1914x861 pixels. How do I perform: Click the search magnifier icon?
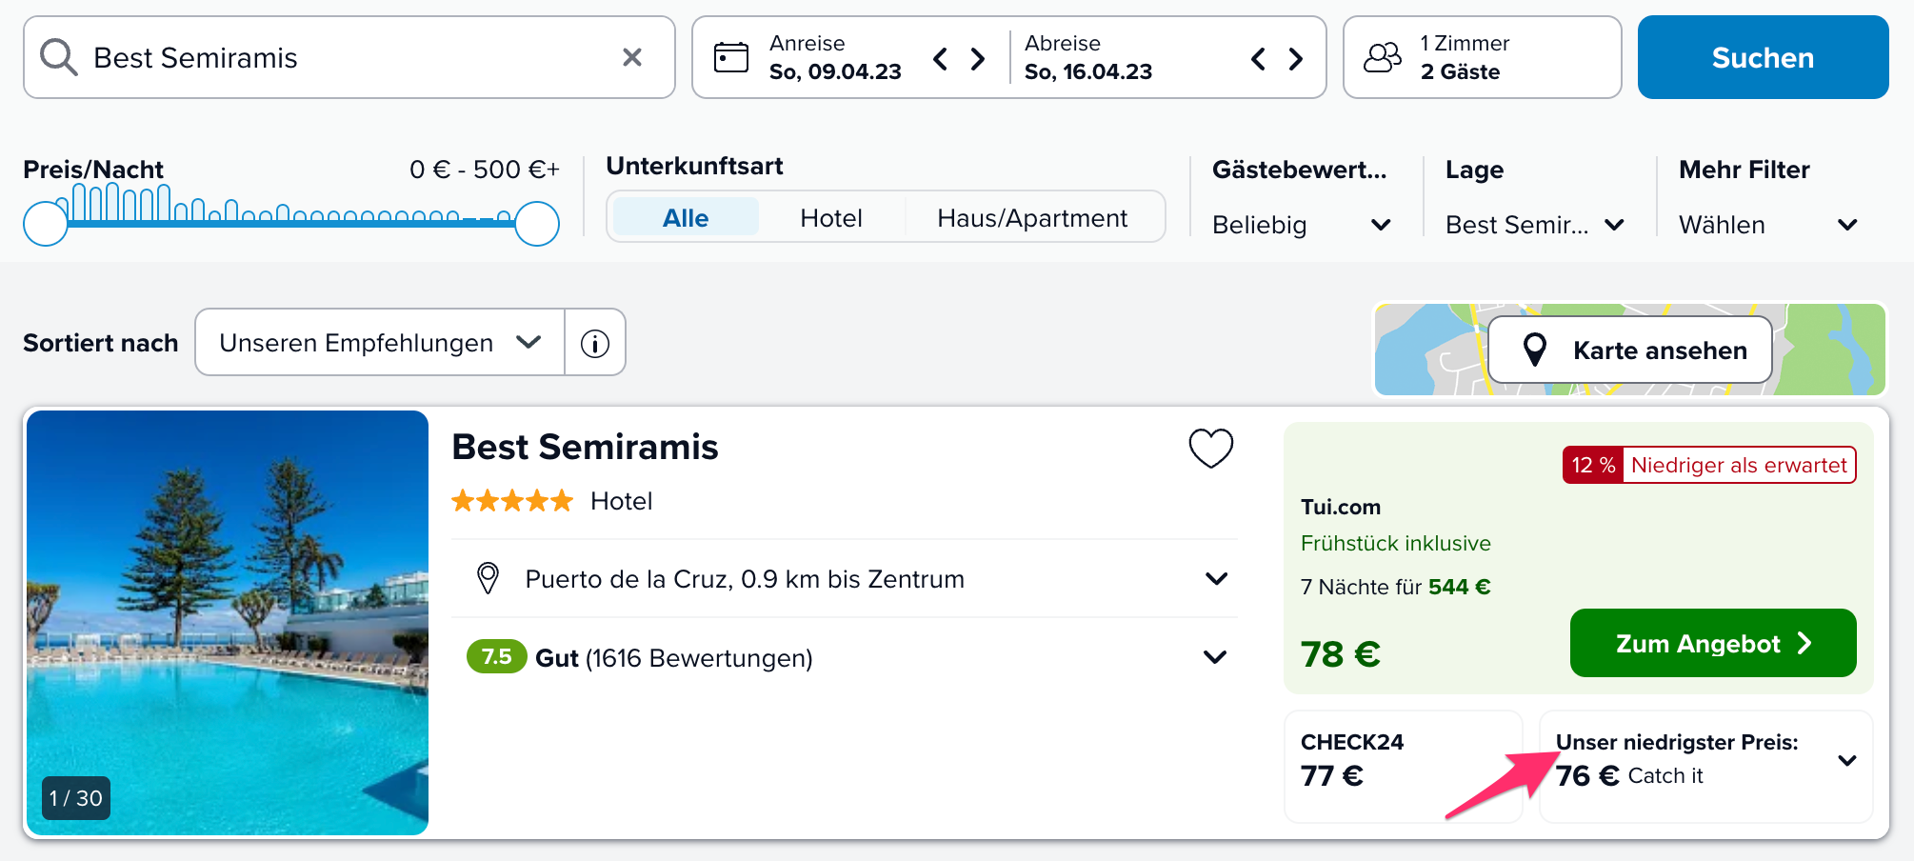(x=58, y=57)
